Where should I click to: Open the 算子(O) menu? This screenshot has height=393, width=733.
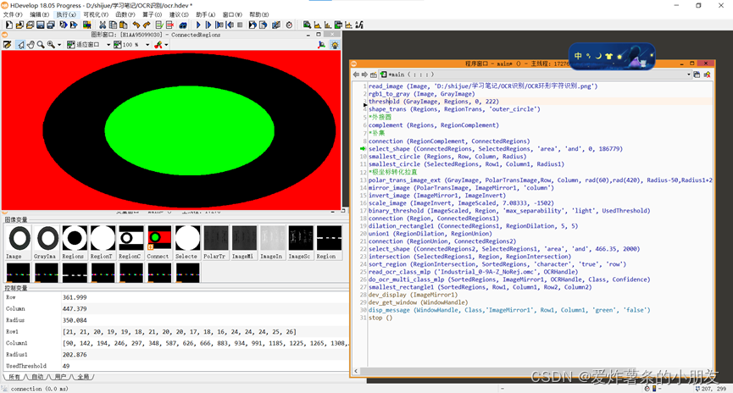[152, 14]
